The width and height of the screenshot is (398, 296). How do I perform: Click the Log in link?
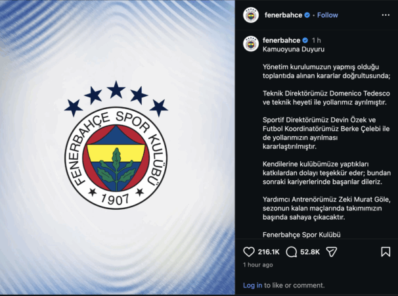point(253,285)
